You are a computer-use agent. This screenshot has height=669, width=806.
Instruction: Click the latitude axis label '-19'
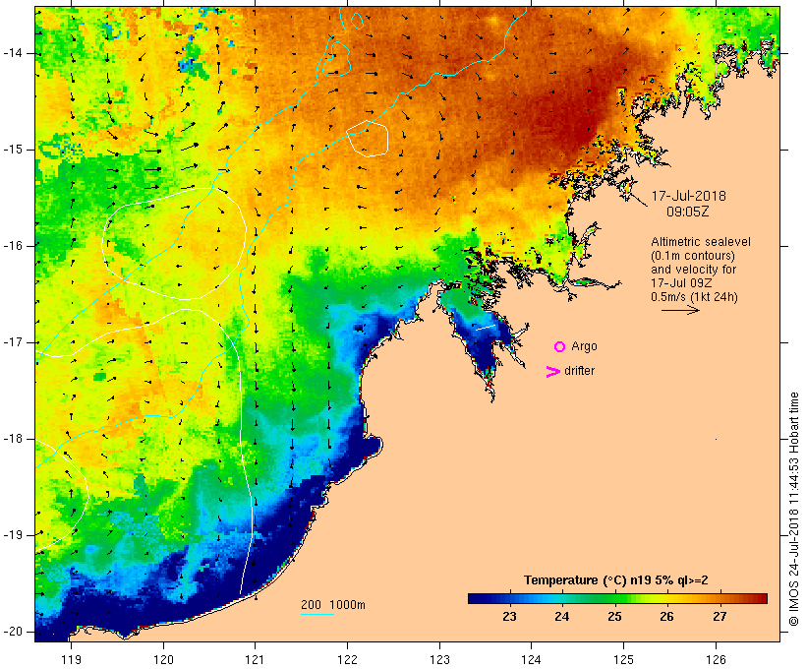click(13, 534)
